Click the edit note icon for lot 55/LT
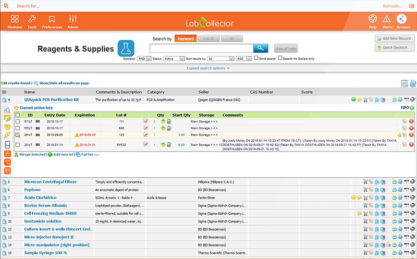This screenshot has width=417, height=259. [x=404, y=128]
